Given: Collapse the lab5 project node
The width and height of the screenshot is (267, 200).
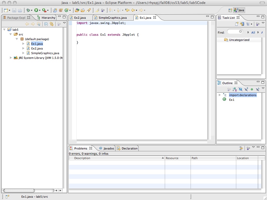Looking at the screenshot, I should pyautogui.click(x=4, y=30).
